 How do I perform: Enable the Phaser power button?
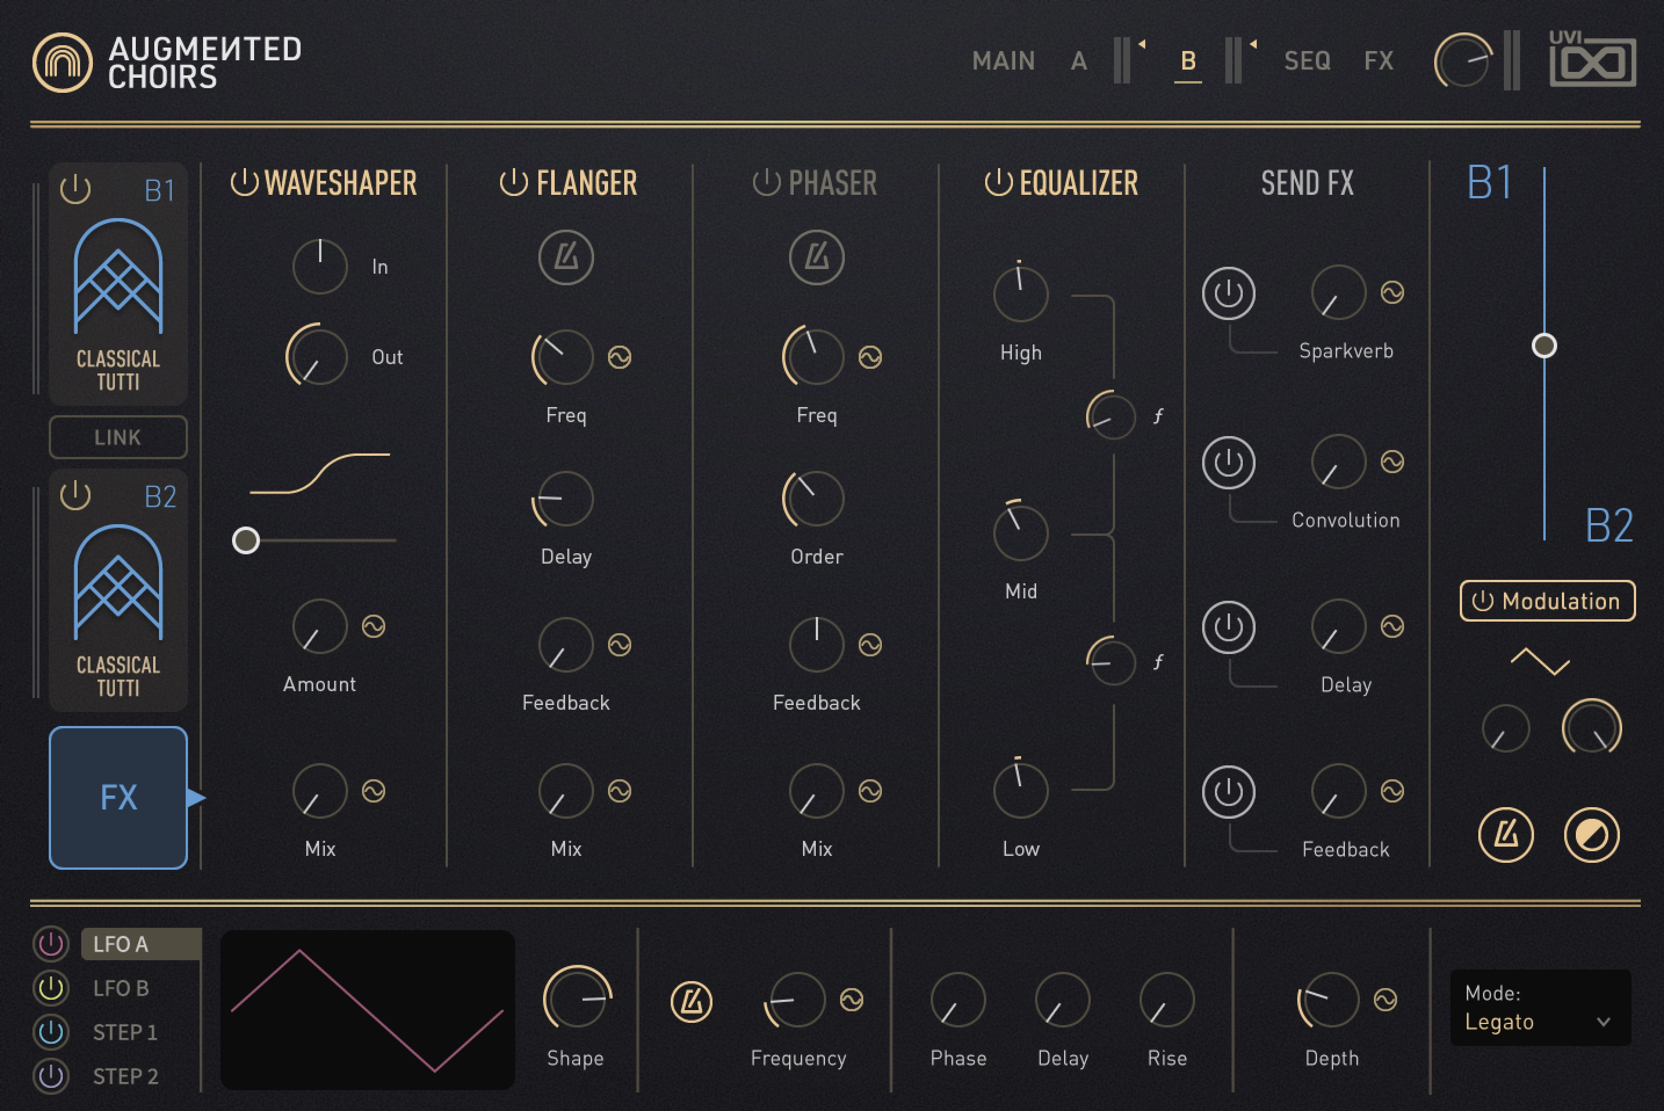766,183
